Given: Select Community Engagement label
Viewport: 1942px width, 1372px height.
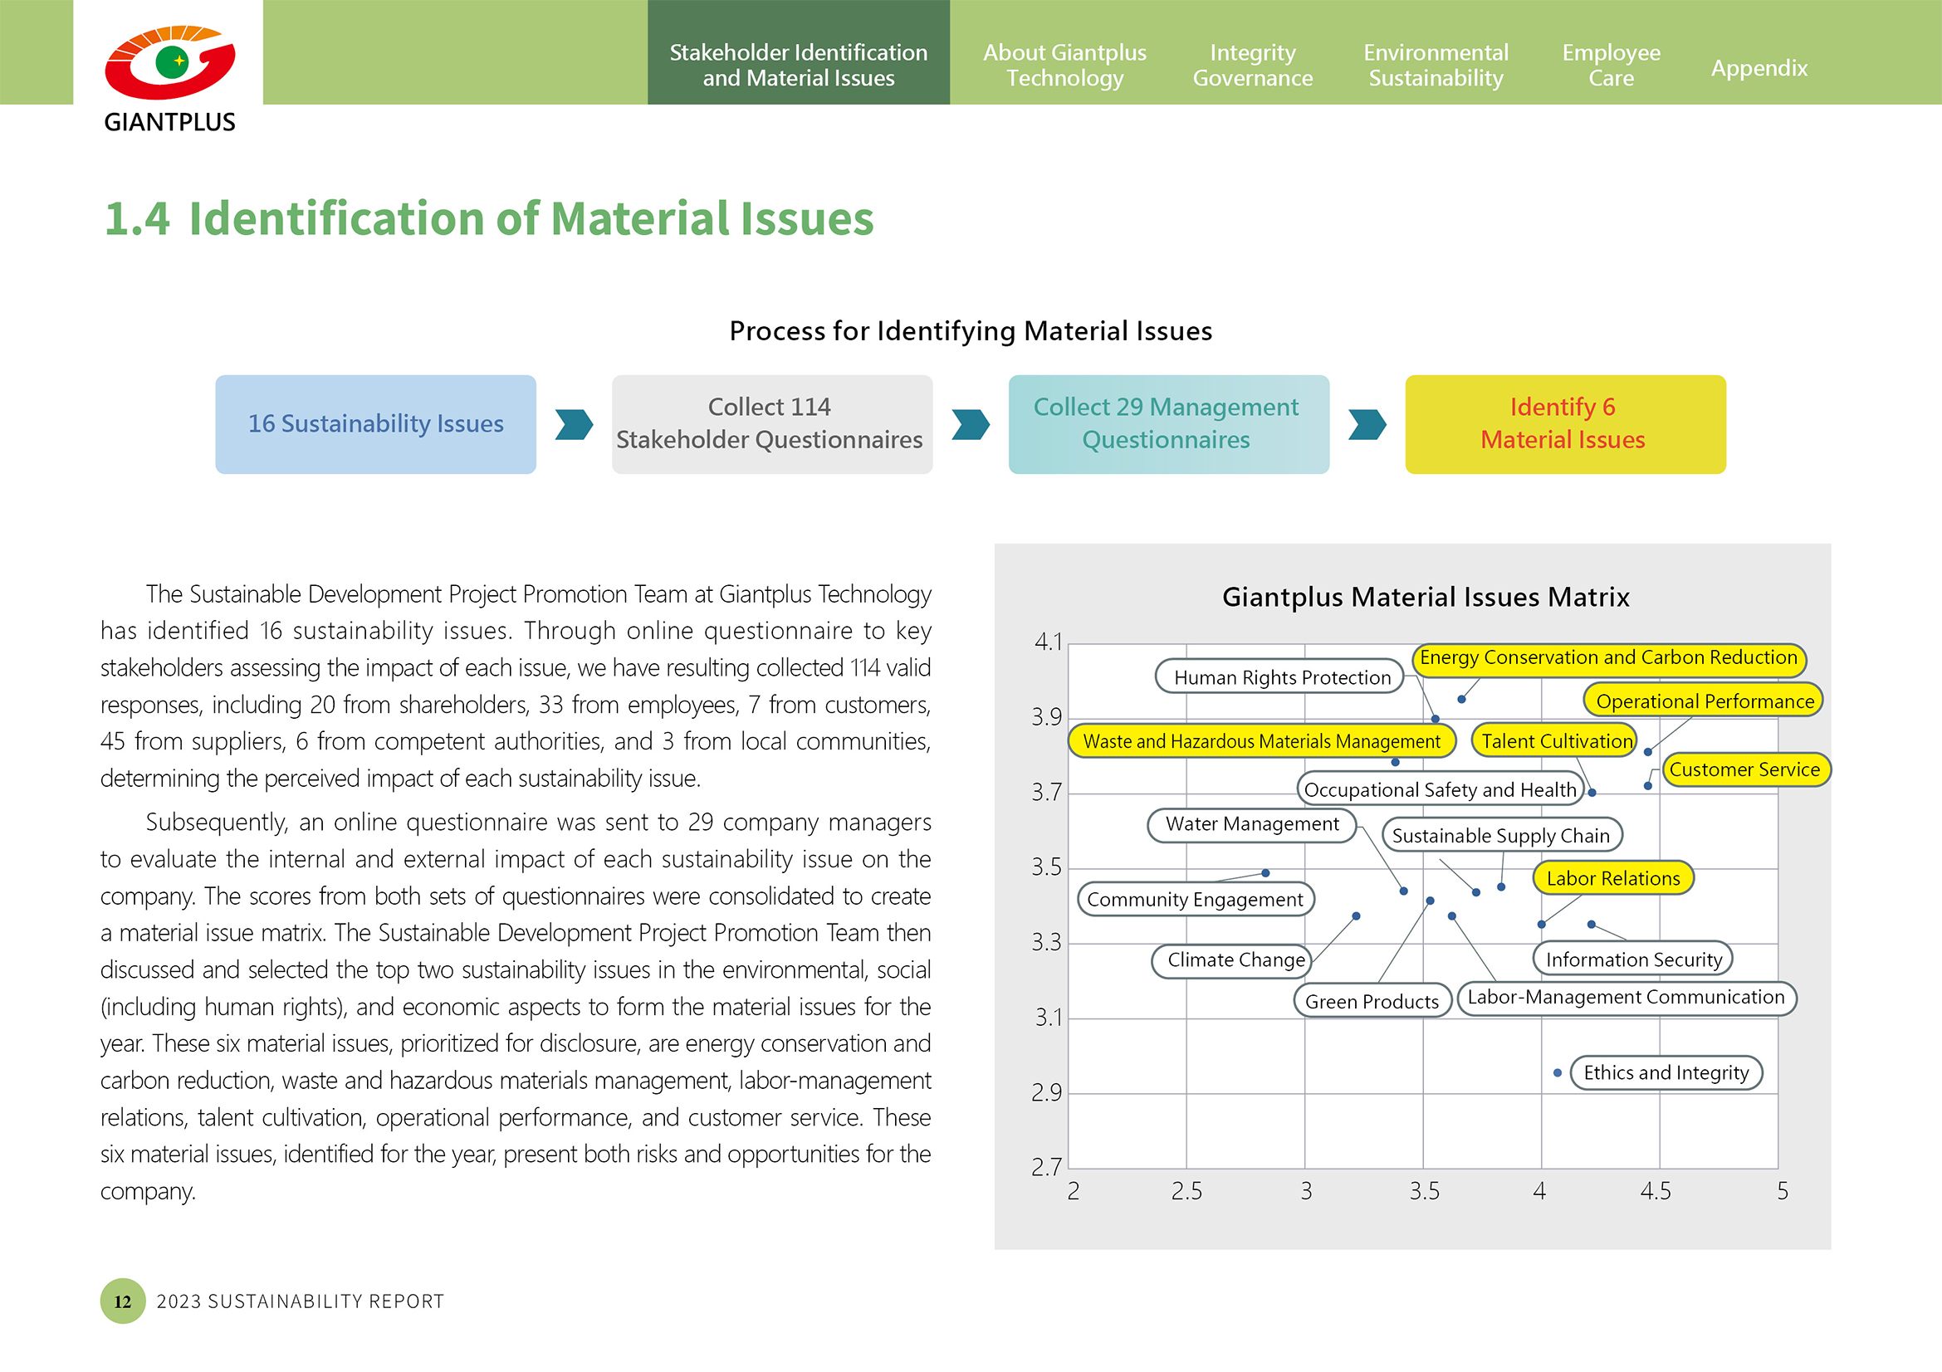Looking at the screenshot, I should [1195, 899].
